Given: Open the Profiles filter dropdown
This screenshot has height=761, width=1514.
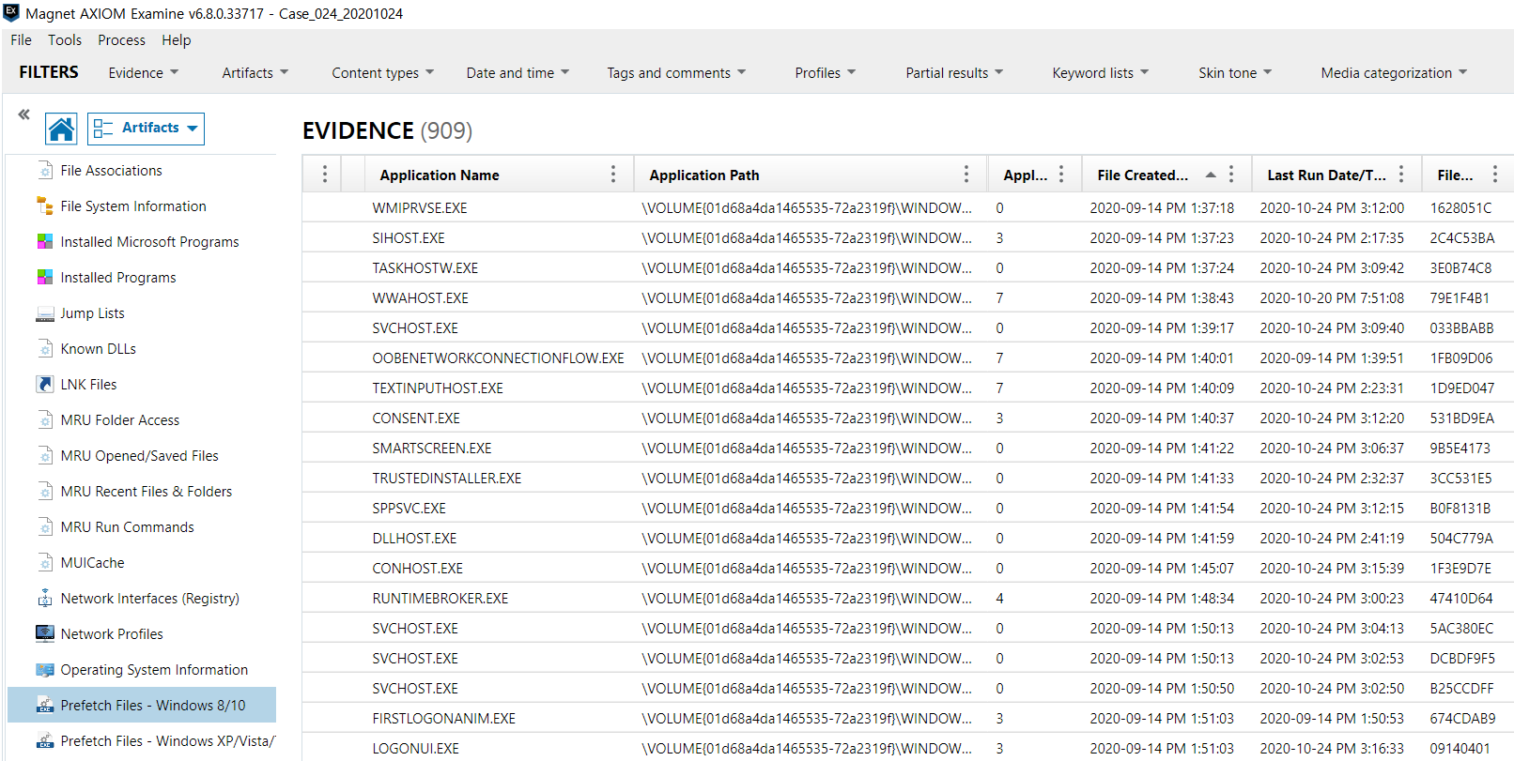Looking at the screenshot, I should point(826,72).
